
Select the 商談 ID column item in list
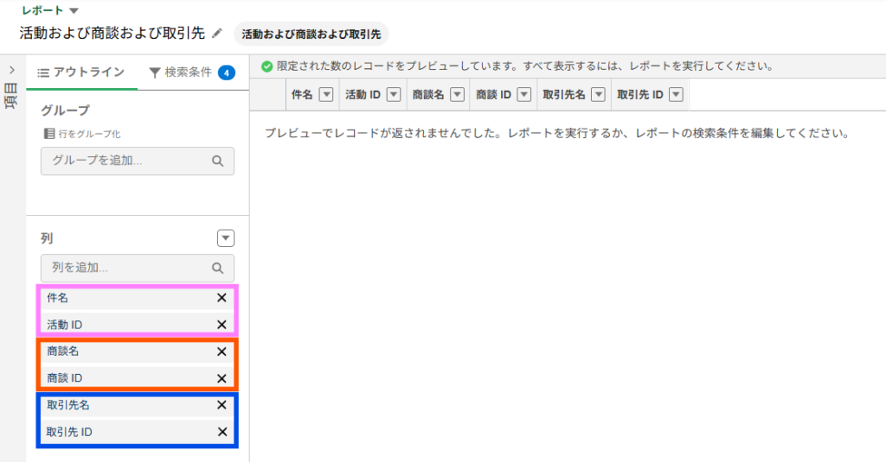pos(138,378)
